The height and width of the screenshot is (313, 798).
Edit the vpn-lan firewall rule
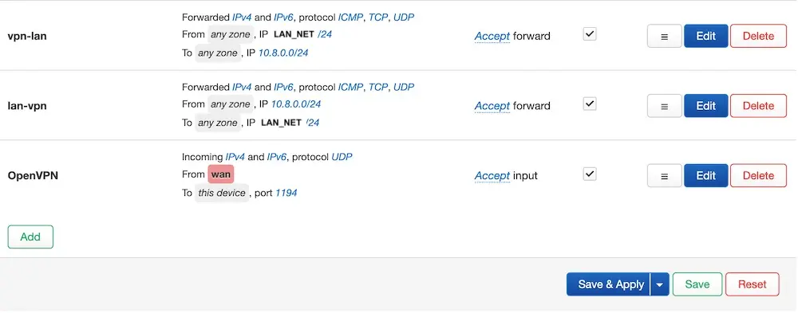coord(706,36)
